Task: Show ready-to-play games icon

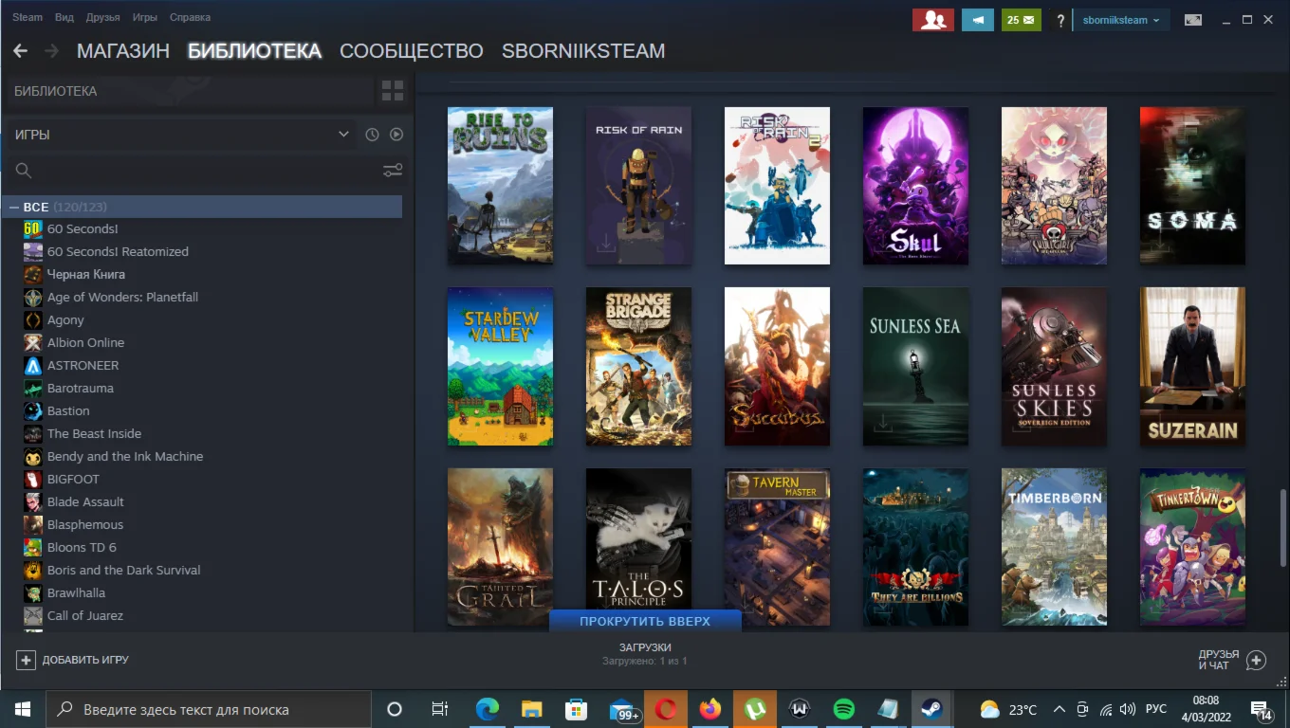Action: click(396, 135)
